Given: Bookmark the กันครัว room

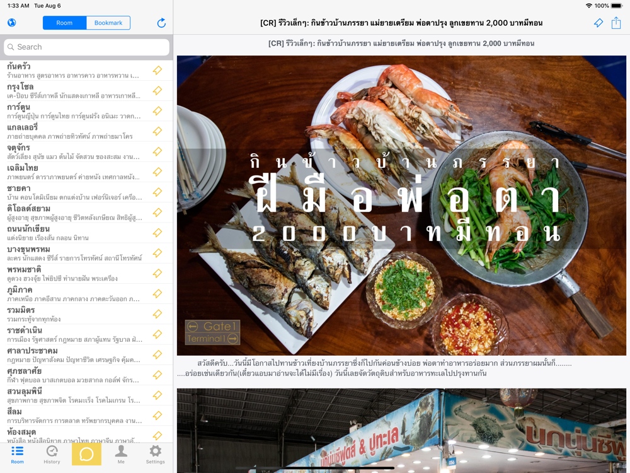Looking at the screenshot, I should pos(157,71).
